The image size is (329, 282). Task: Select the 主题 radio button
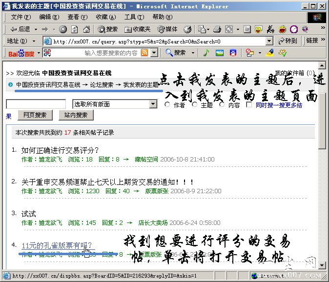(195, 104)
